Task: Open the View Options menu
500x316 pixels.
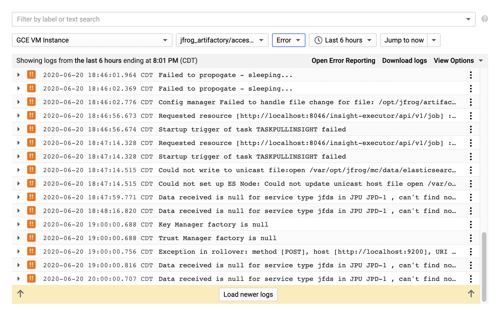Action: [458, 61]
